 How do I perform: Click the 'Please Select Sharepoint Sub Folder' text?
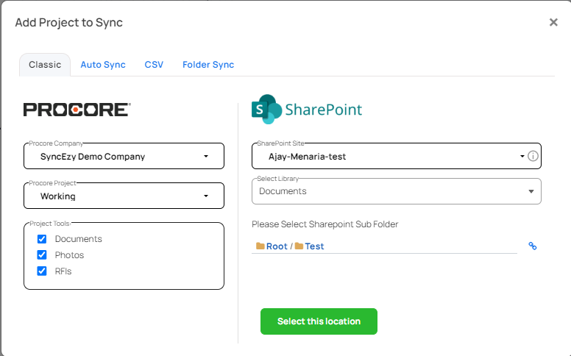tap(324, 224)
